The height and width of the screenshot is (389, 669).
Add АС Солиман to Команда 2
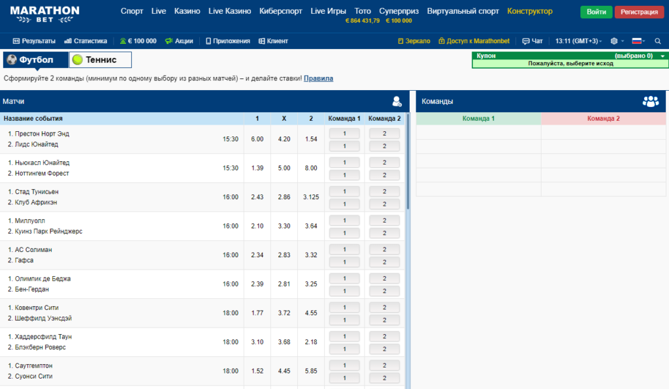coord(384,249)
